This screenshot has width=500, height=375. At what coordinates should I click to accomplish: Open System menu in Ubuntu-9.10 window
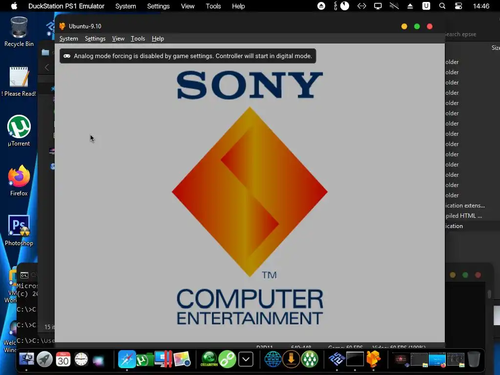pyautogui.click(x=68, y=39)
